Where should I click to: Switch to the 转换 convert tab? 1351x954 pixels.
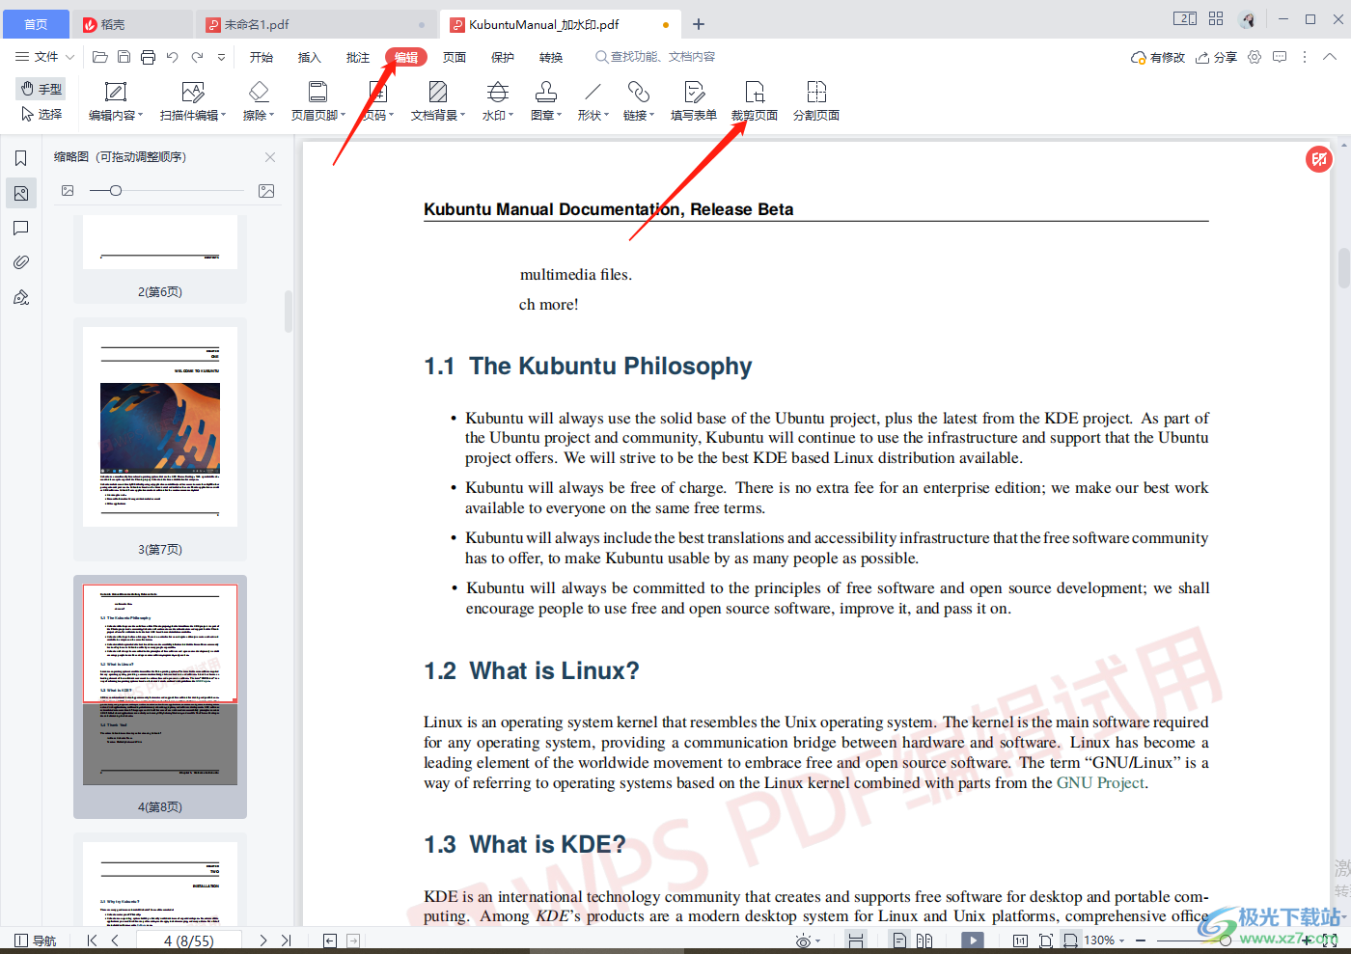tap(551, 57)
